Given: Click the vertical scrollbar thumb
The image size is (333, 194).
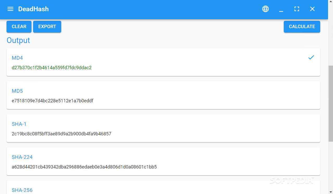Looking at the screenshot, I should [x=331, y=104].
